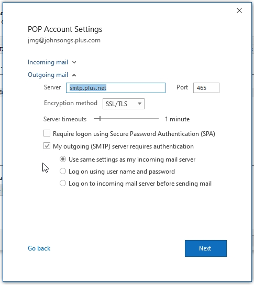The height and width of the screenshot is (285, 254).
Task: Expand the Incoming mail section
Action: click(x=52, y=62)
